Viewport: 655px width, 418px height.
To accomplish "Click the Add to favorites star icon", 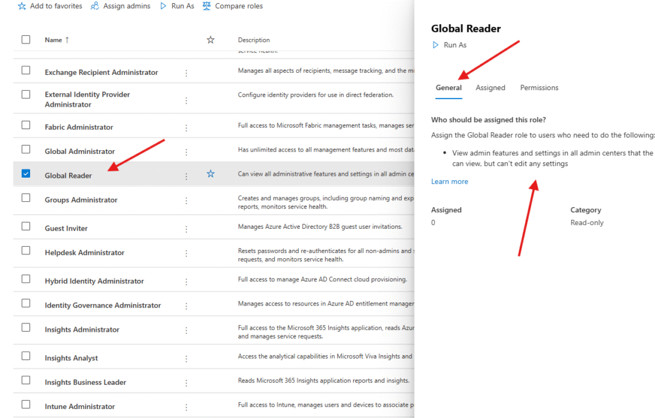I will click(22, 6).
